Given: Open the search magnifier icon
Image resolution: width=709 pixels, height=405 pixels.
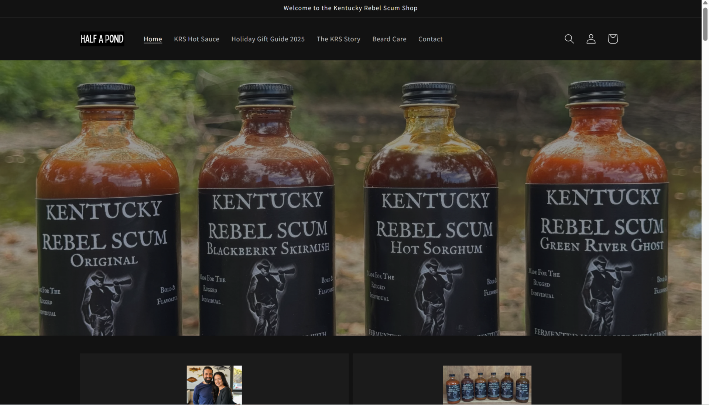Looking at the screenshot, I should click(569, 39).
